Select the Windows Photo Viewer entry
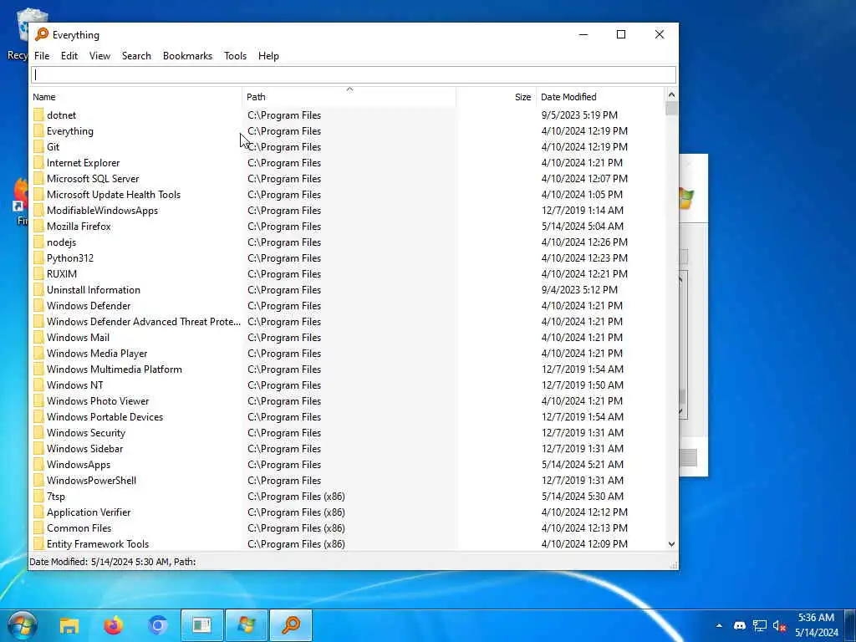 [x=98, y=400]
